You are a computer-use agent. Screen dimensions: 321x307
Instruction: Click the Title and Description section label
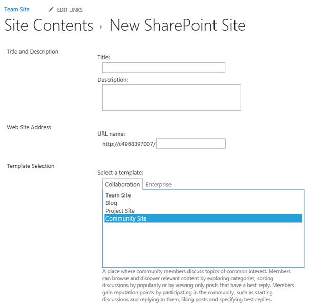(x=32, y=52)
